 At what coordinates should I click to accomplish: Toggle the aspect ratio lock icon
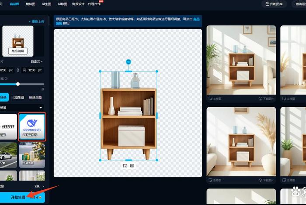tap(18, 70)
